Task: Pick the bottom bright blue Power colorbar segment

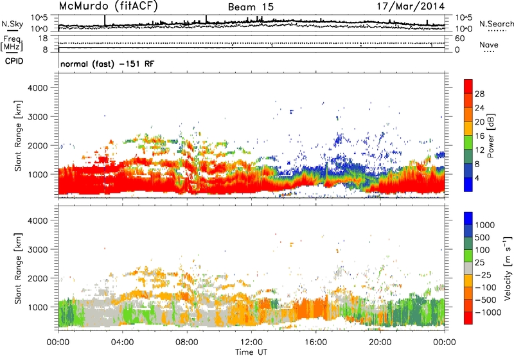Action: pyautogui.click(x=468, y=185)
